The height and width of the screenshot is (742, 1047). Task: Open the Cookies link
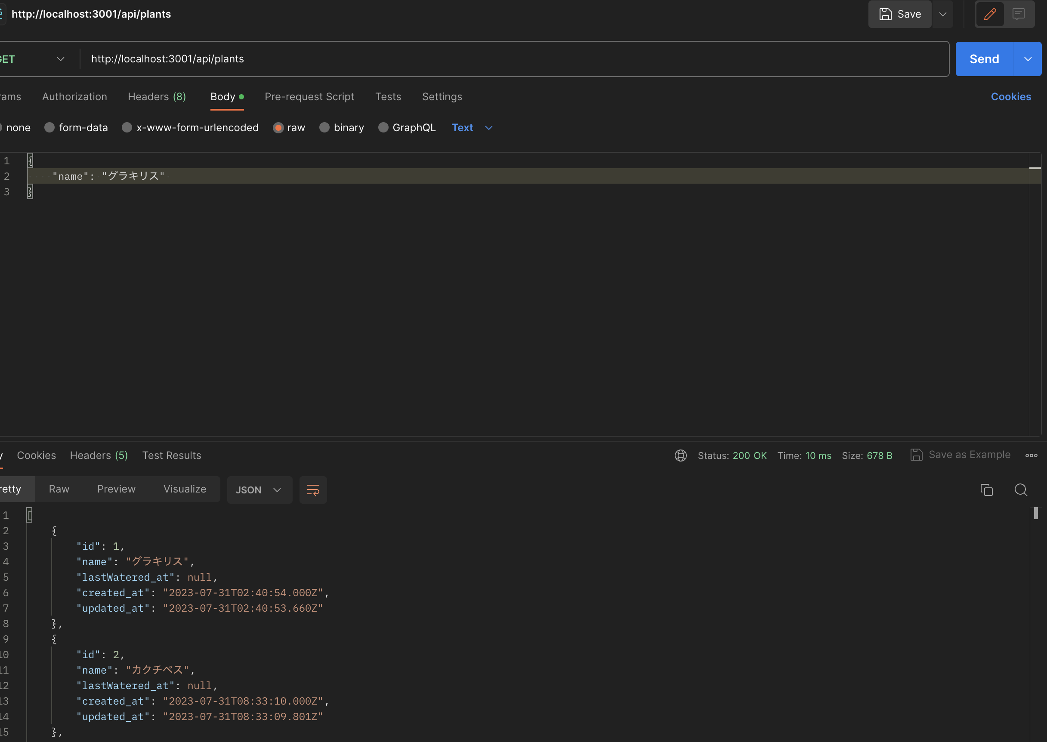1010,97
